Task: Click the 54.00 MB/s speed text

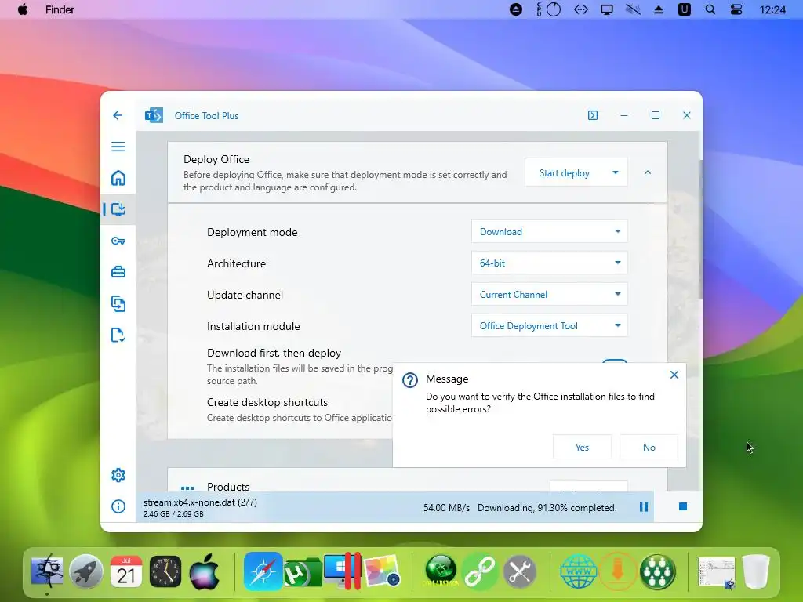Action: click(446, 507)
